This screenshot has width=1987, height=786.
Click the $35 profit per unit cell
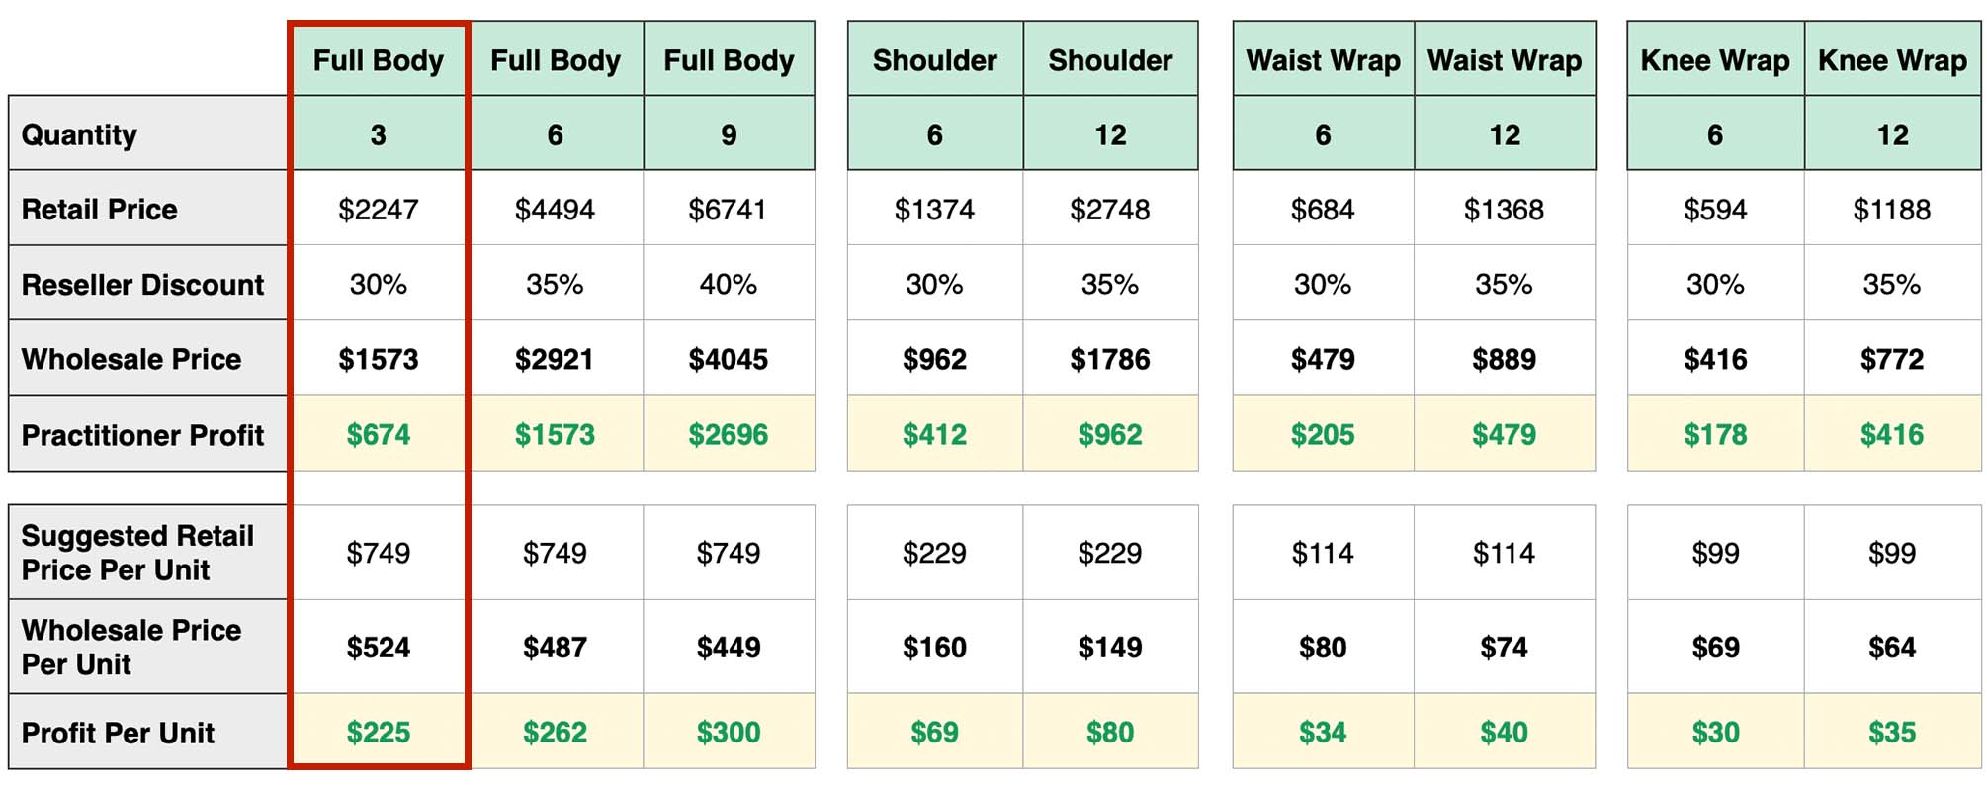[1893, 732]
